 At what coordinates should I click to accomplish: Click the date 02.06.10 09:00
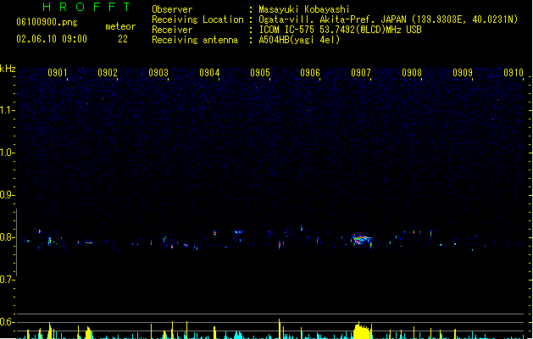click(x=52, y=39)
